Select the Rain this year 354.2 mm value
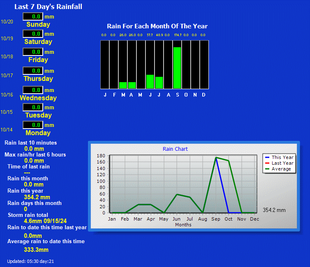The image size is (310, 267). tap(37, 197)
